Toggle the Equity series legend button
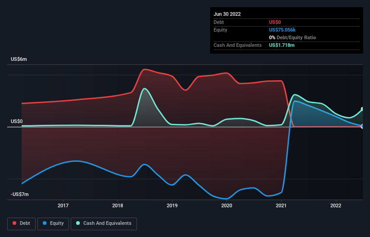The image size is (370, 237). [53, 223]
